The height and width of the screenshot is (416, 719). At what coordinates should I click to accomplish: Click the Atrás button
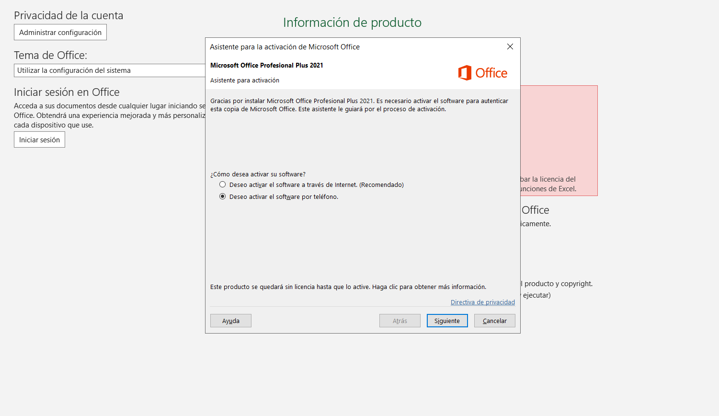399,321
